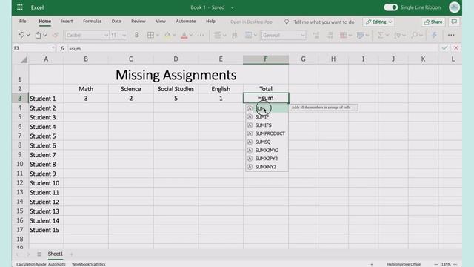This screenshot has width=474, height=267.
Task: Click the user account avatar
Action: click(454, 7)
